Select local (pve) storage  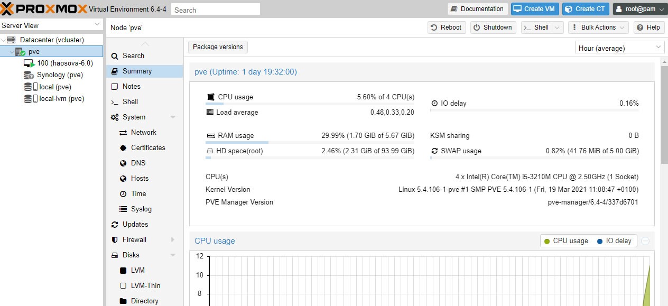tap(55, 87)
